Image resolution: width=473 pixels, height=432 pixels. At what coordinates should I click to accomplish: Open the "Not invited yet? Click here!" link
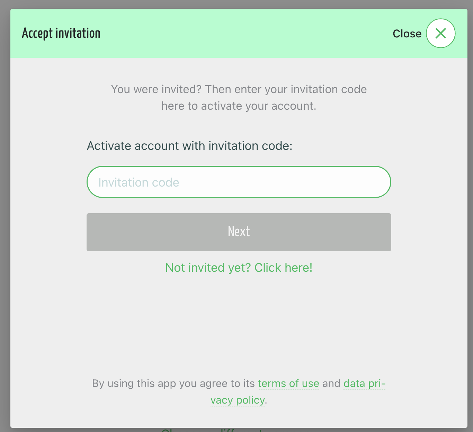(239, 268)
